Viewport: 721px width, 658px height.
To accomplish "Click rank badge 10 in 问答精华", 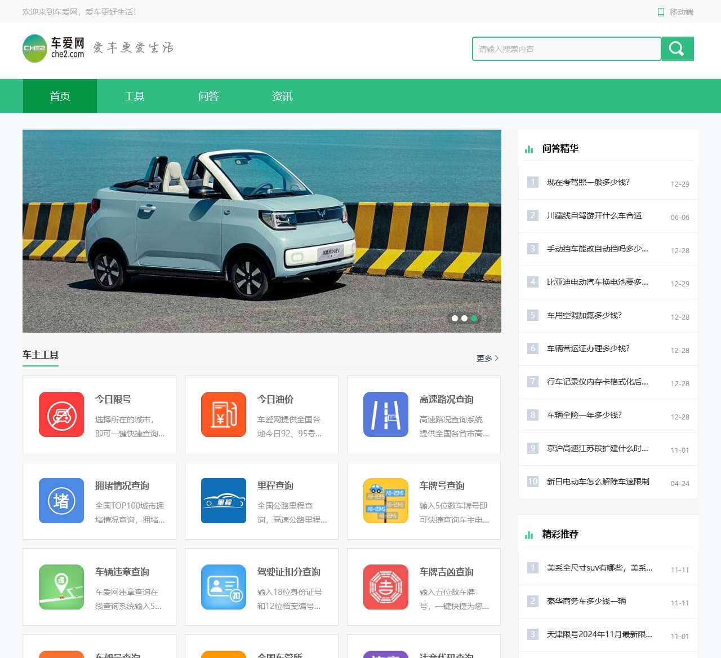I will click(x=533, y=482).
